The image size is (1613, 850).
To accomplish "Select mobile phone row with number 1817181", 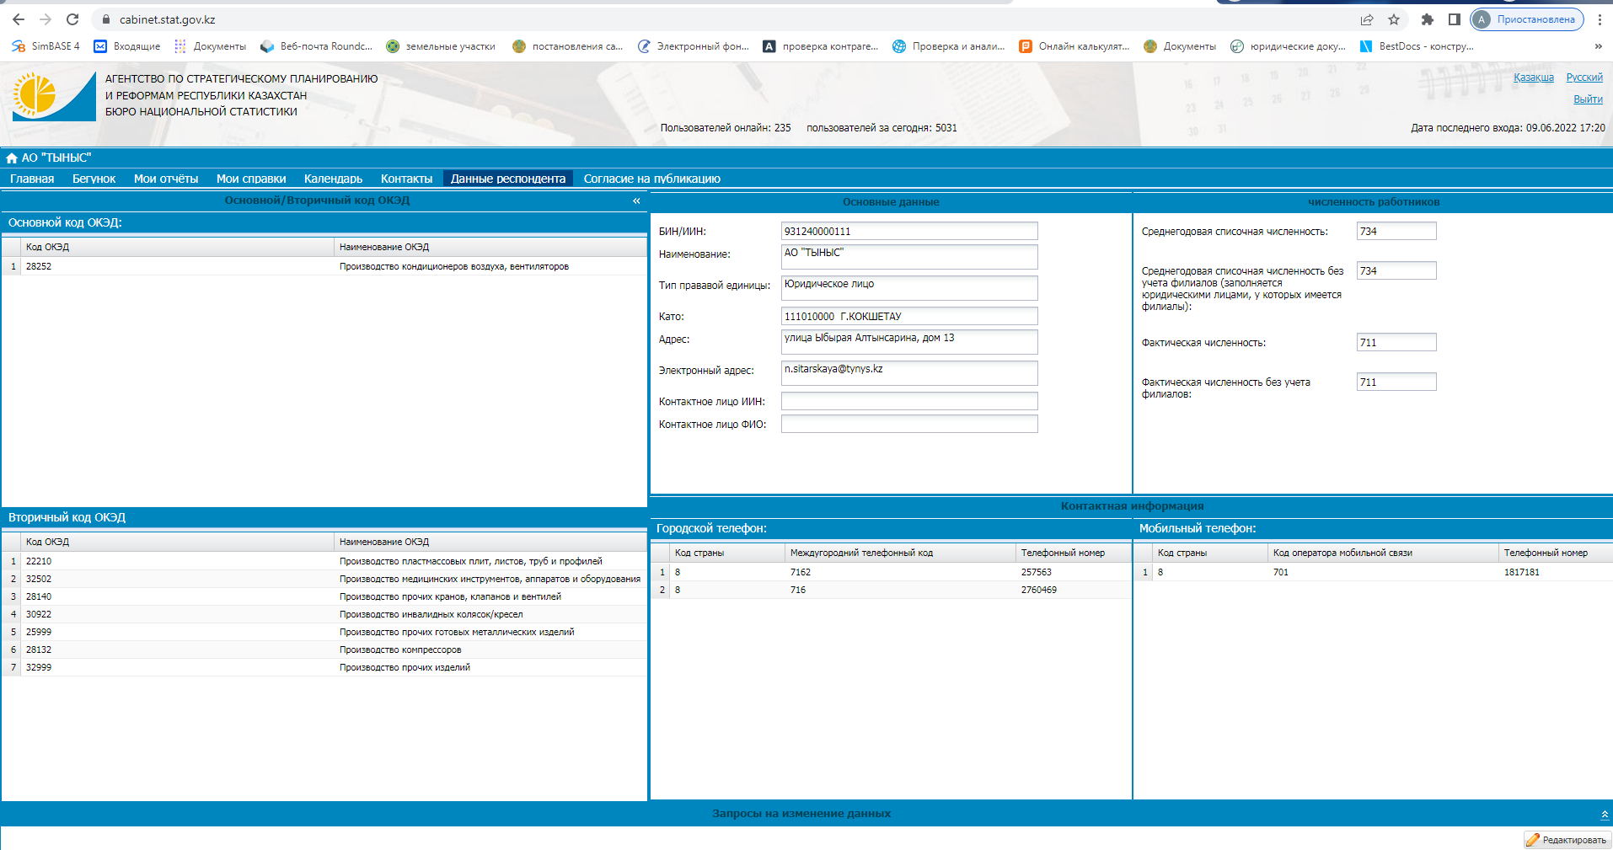I will point(1374,572).
